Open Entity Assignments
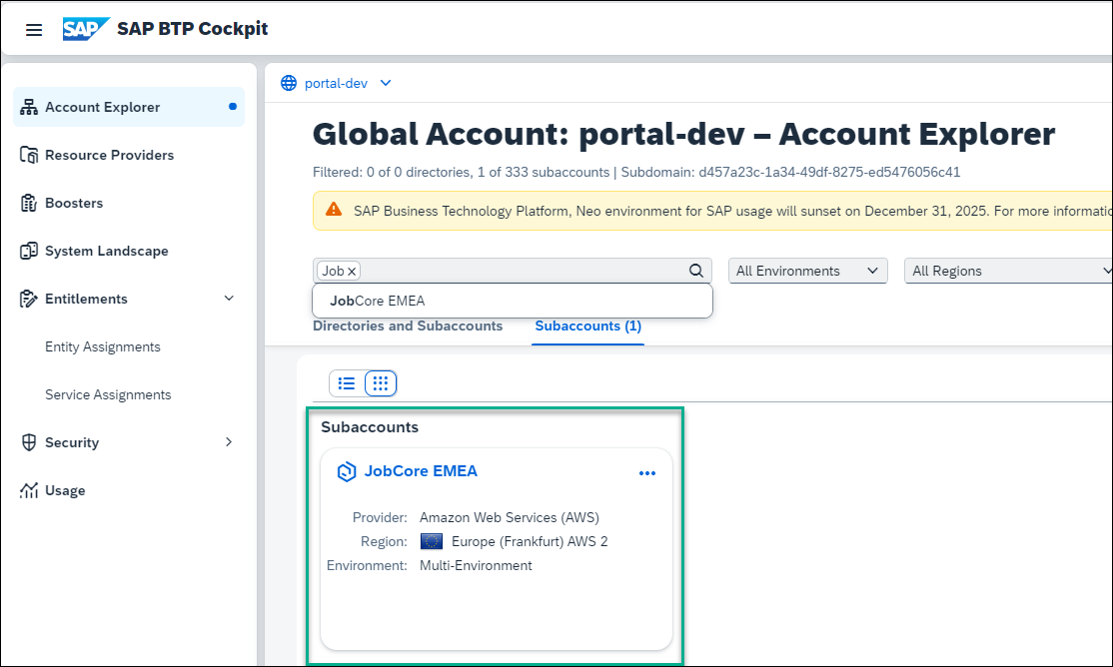 tap(103, 347)
